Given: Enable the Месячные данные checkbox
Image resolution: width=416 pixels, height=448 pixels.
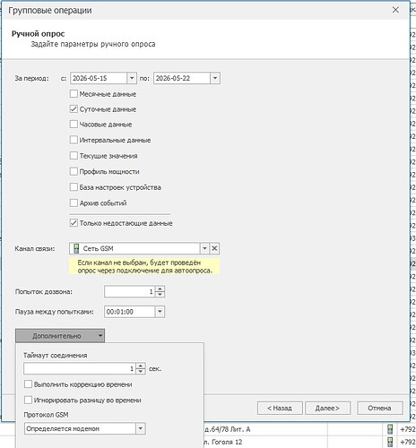Looking at the screenshot, I should [74, 94].
